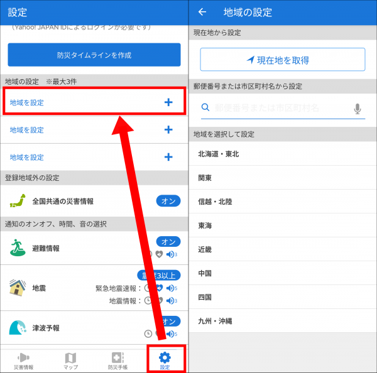Tap the first 地域を設定 link

pos(26,102)
